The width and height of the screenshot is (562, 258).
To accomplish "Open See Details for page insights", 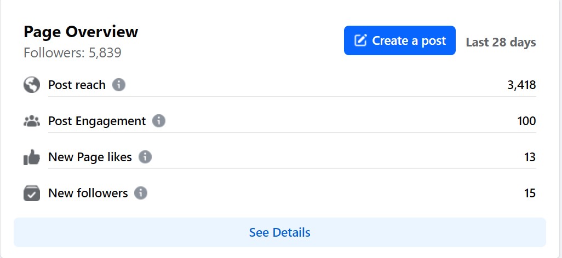I will tap(279, 232).
